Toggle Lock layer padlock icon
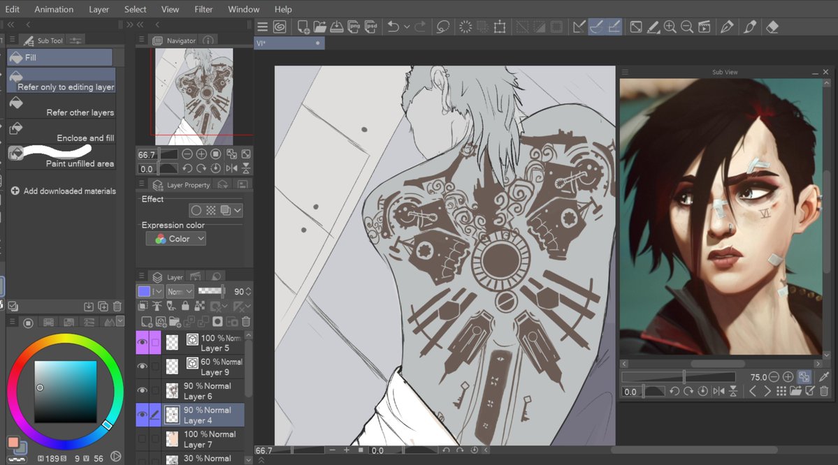The image size is (838, 465). tap(185, 306)
